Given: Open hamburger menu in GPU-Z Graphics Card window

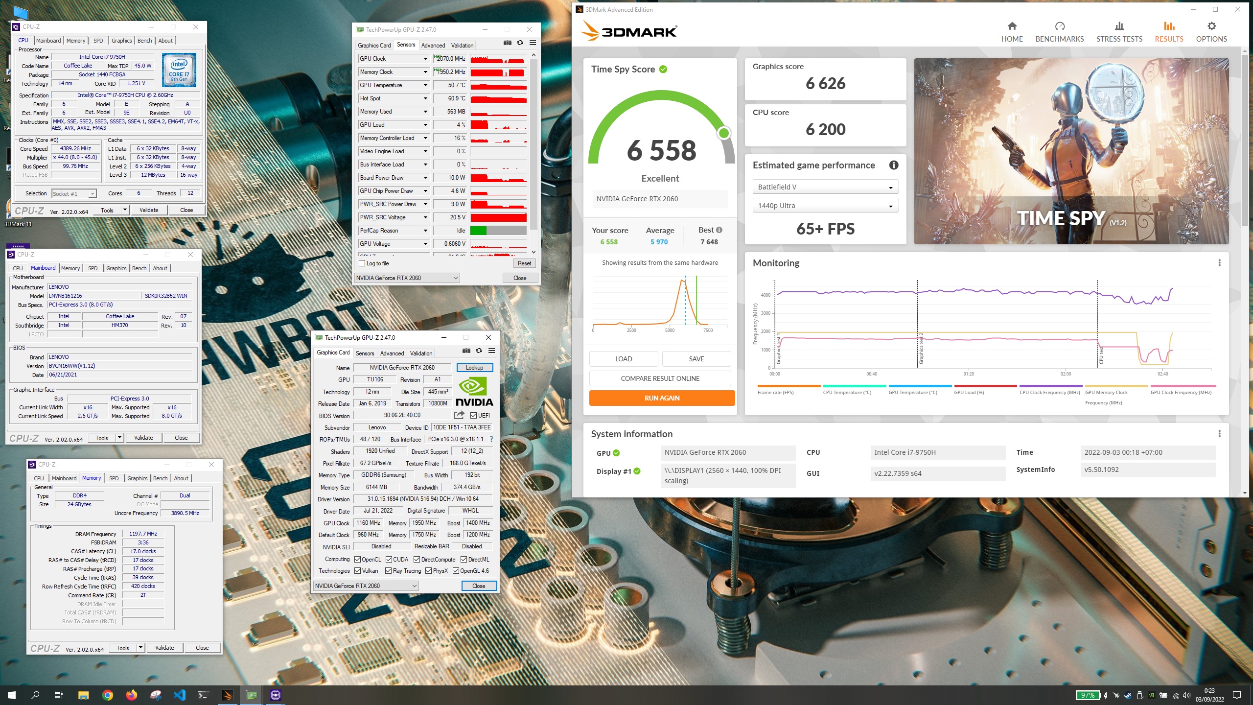Looking at the screenshot, I should click(x=491, y=351).
